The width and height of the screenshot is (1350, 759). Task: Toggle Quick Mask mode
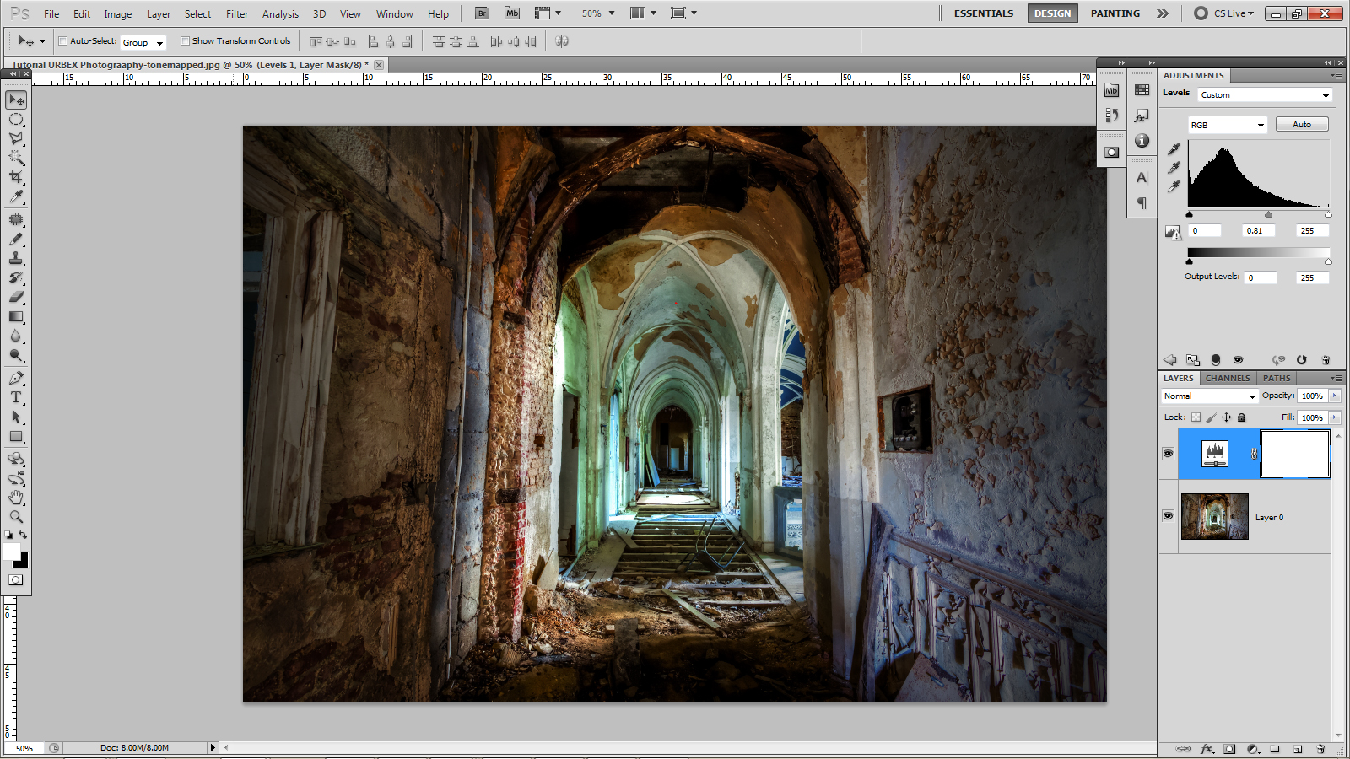16,580
